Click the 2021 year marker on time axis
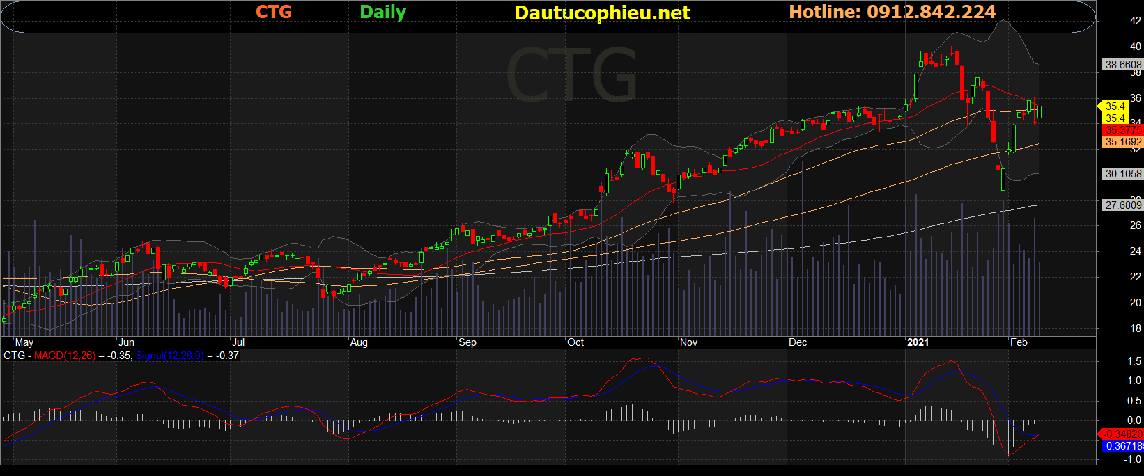This screenshot has width=1144, height=476. (x=918, y=342)
